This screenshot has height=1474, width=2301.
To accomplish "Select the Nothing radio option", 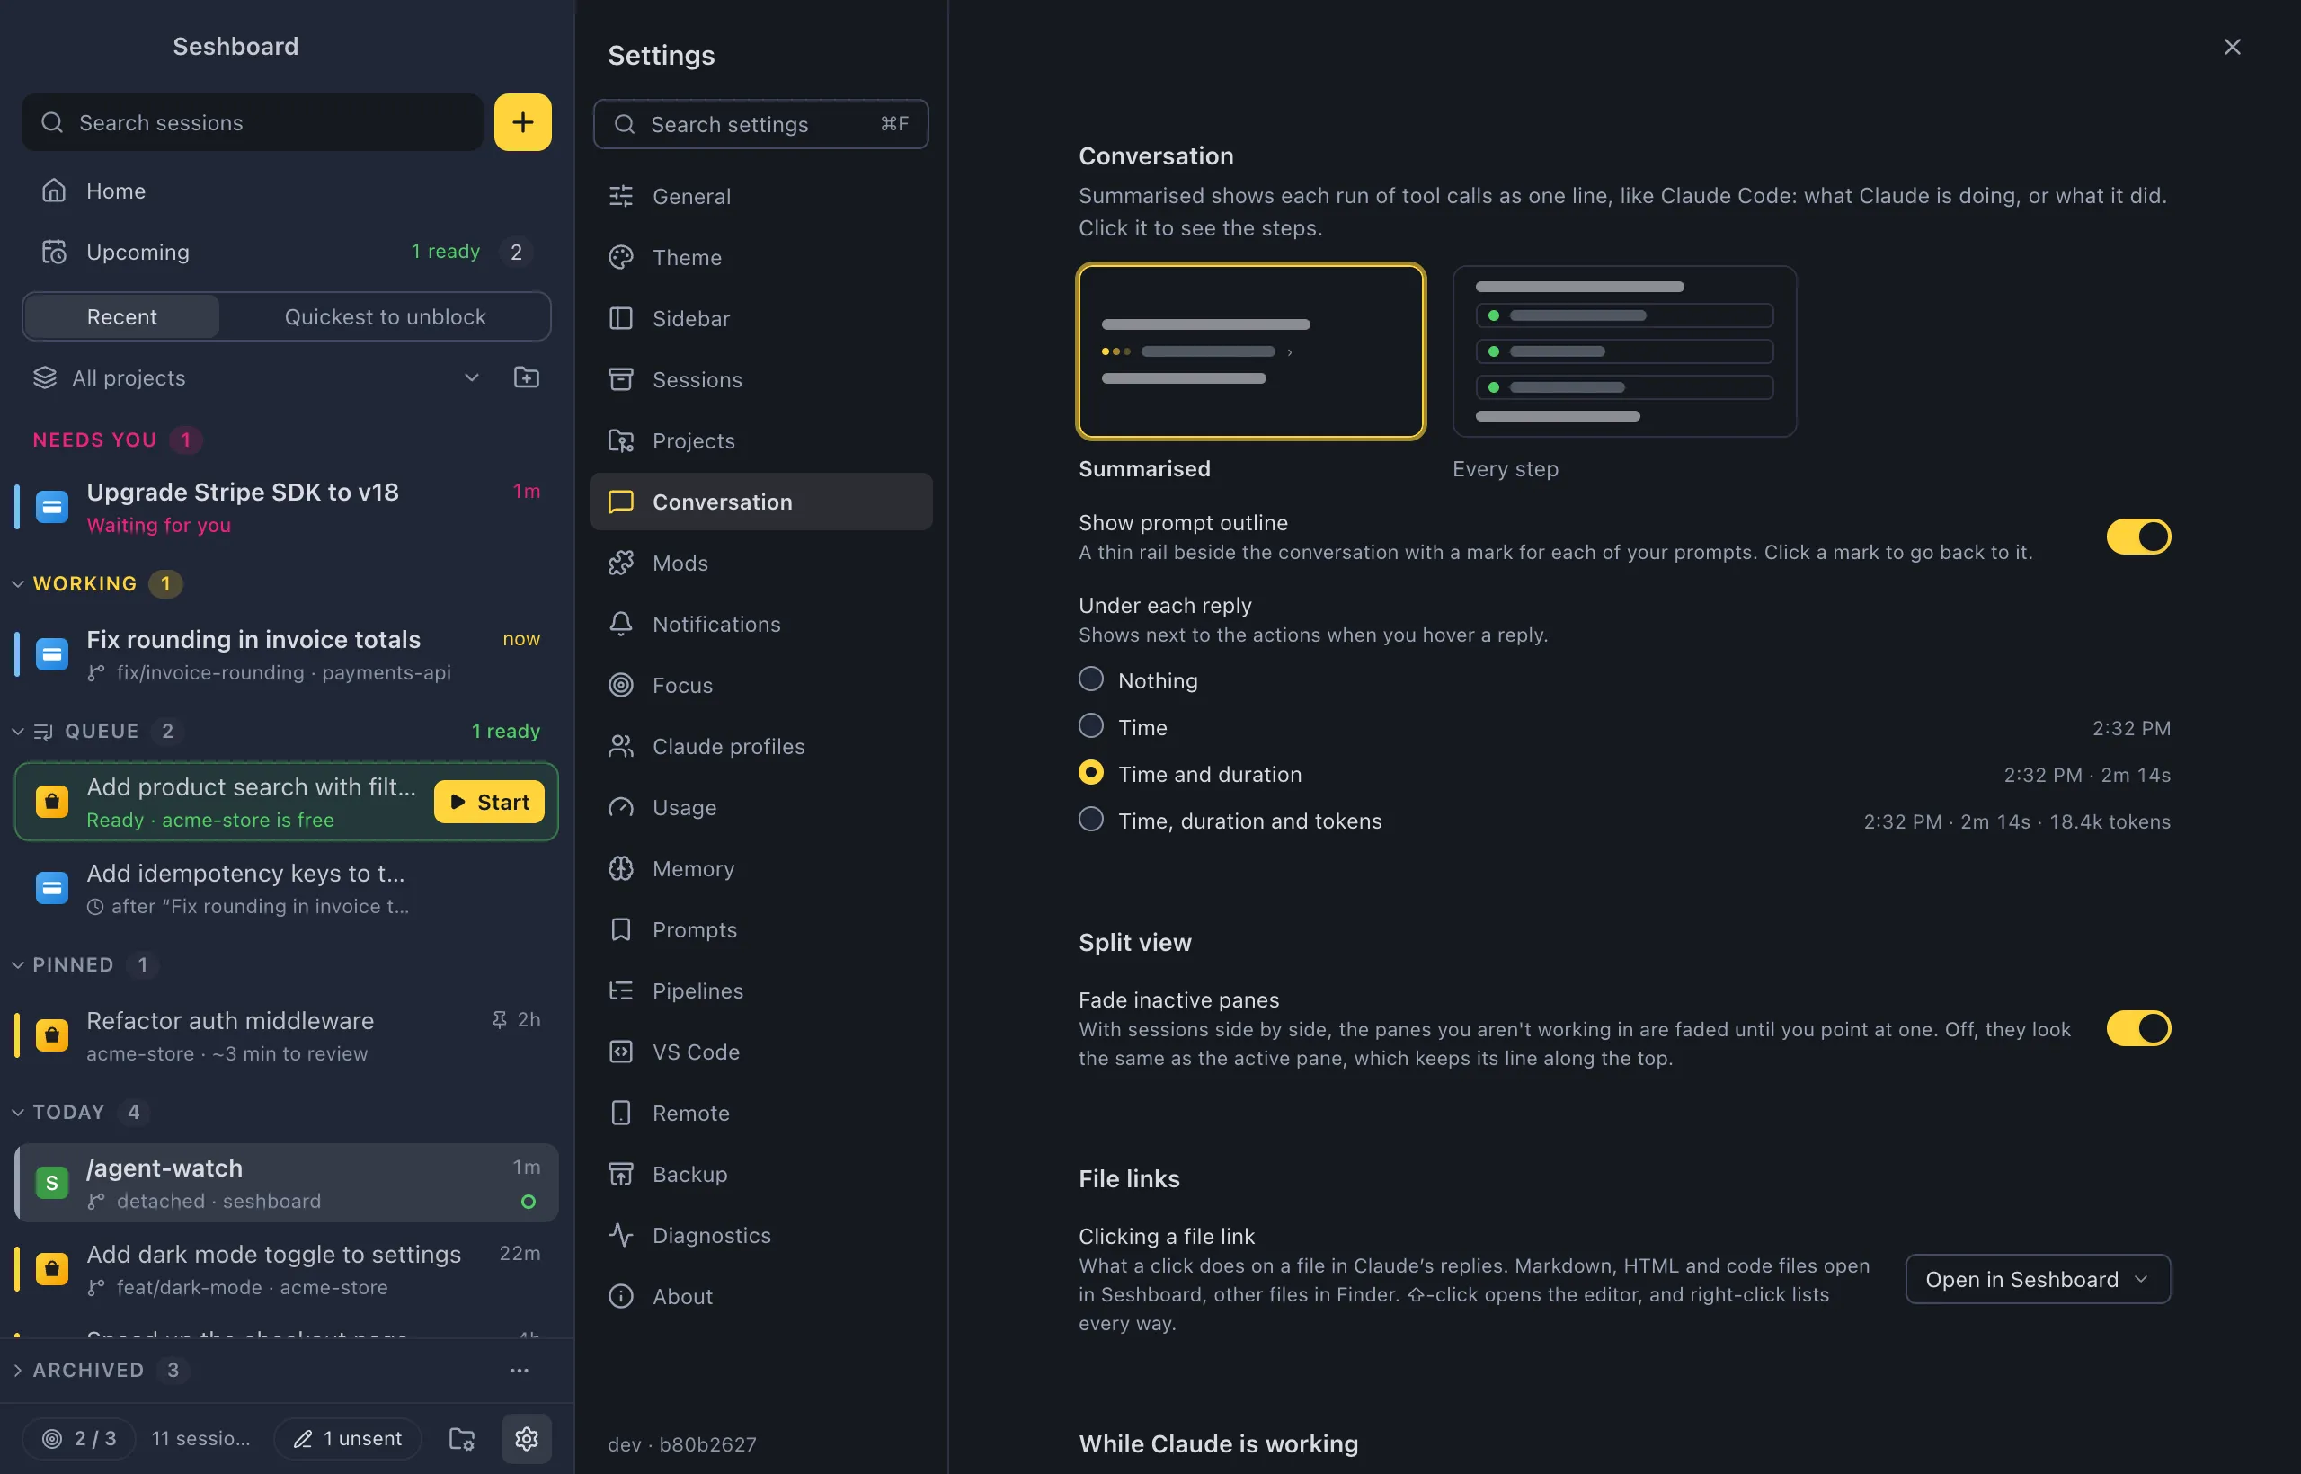I will (x=1091, y=679).
